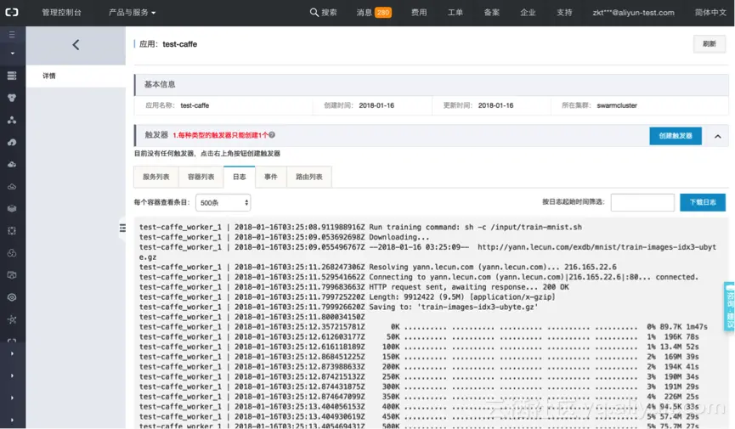Expand first collapsed sidebar group arrow
Viewport: 735px width, 429px height.
click(x=12, y=353)
